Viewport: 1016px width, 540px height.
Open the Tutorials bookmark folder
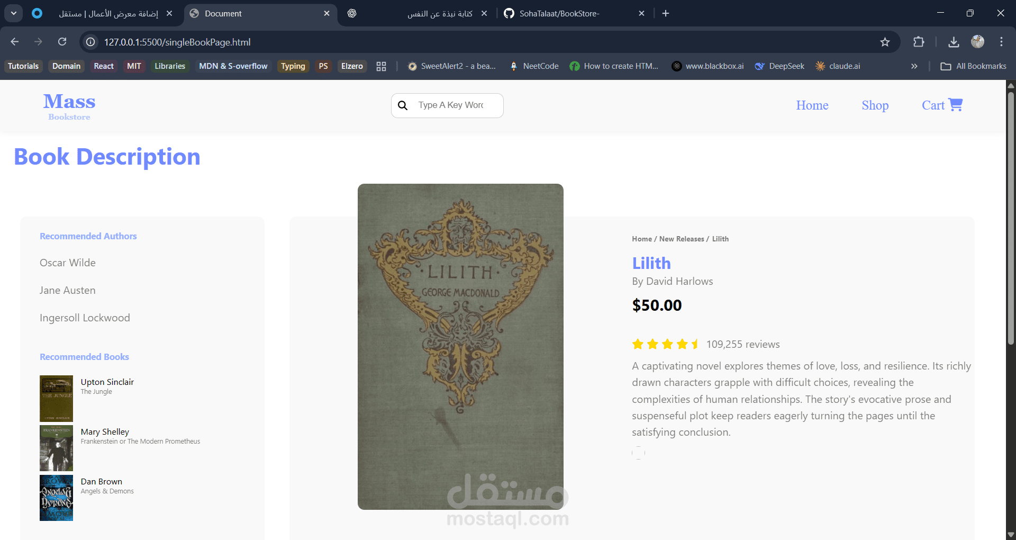23,66
